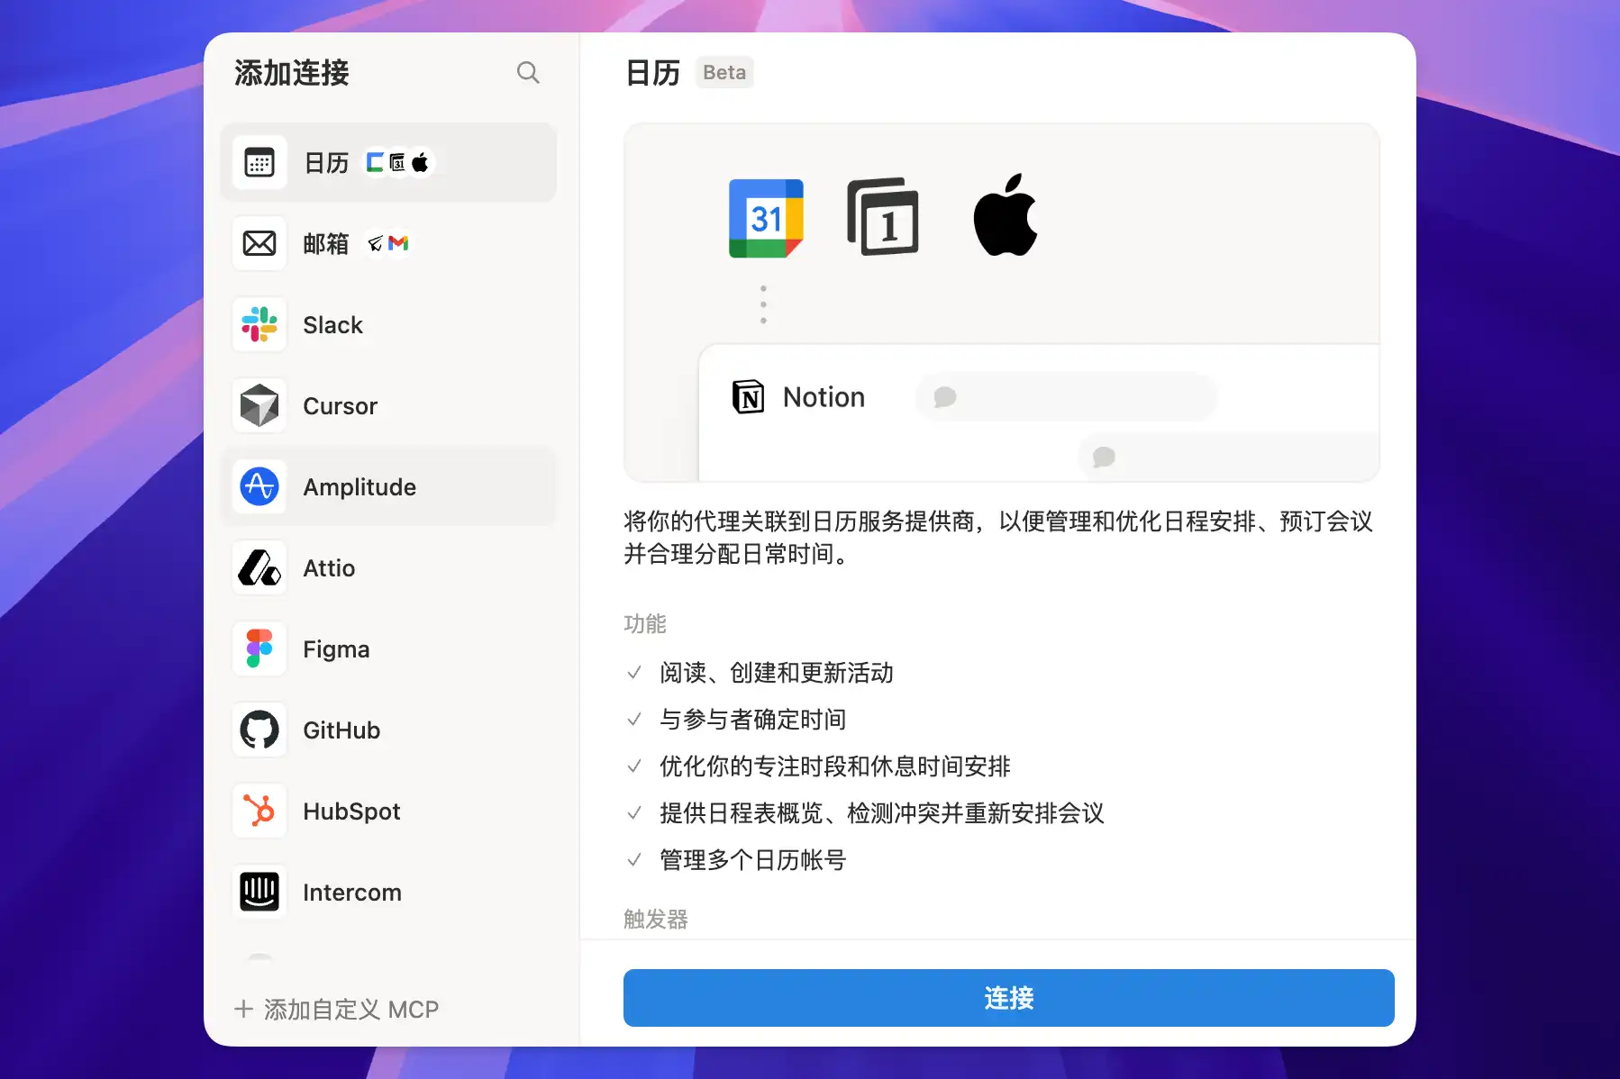Screen dimensions: 1620x1079
Task: Click the search magnifier icon
Action: tap(528, 73)
